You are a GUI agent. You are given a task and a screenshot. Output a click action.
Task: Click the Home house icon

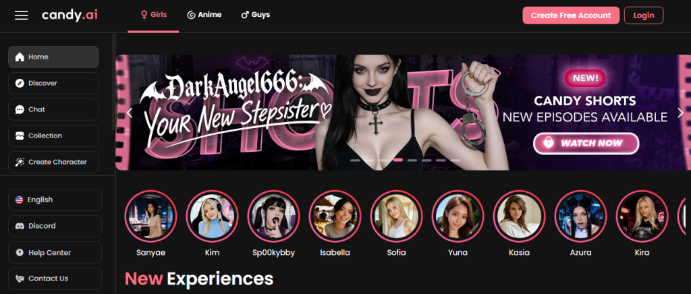(20, 57)
